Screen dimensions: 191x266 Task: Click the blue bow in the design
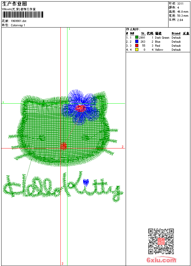coord(81,108)
